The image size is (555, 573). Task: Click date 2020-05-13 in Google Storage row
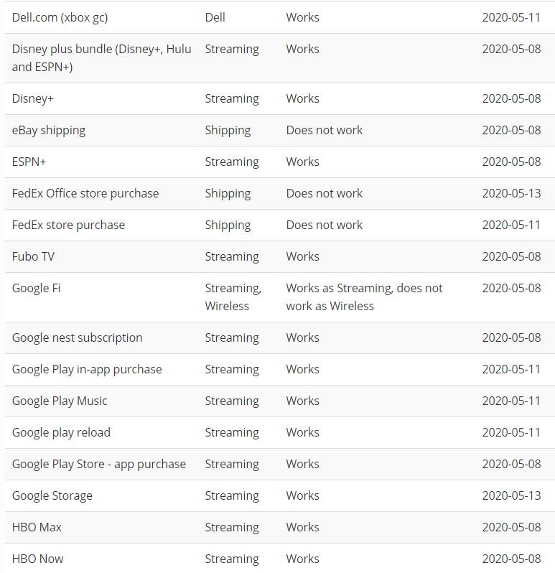511,495
